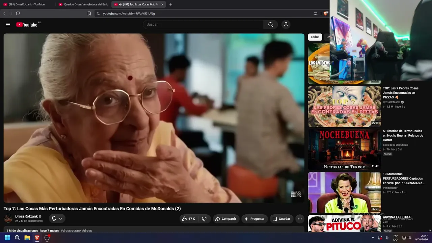Click the #dross hashtag
The image size is (432, 243).
tap(87, 231)
